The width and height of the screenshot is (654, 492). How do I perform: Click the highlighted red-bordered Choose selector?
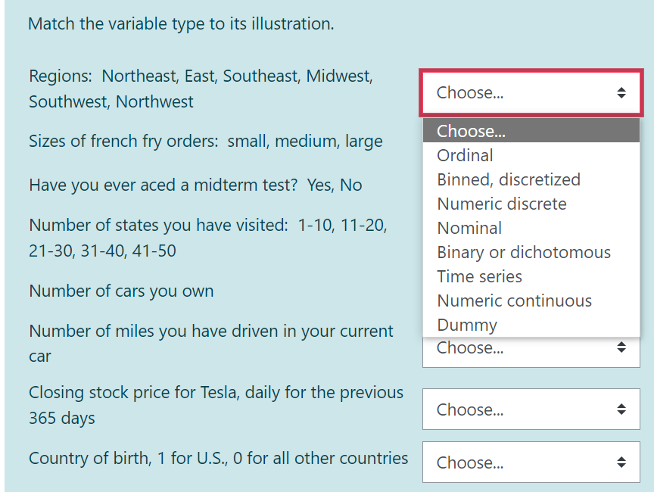[530, 92]
